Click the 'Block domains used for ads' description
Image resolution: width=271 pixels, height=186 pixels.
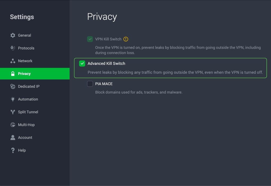[139, 92]
